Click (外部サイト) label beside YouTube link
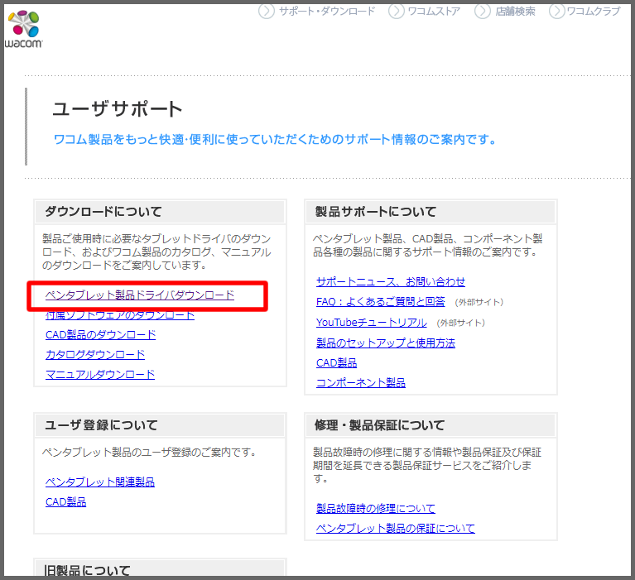The height and width of the screenshot is (580, 635). pyautogui.click(x=461, y=323)
